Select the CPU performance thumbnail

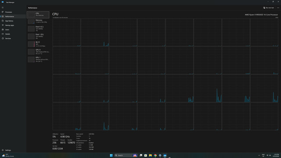click(38, 14)
